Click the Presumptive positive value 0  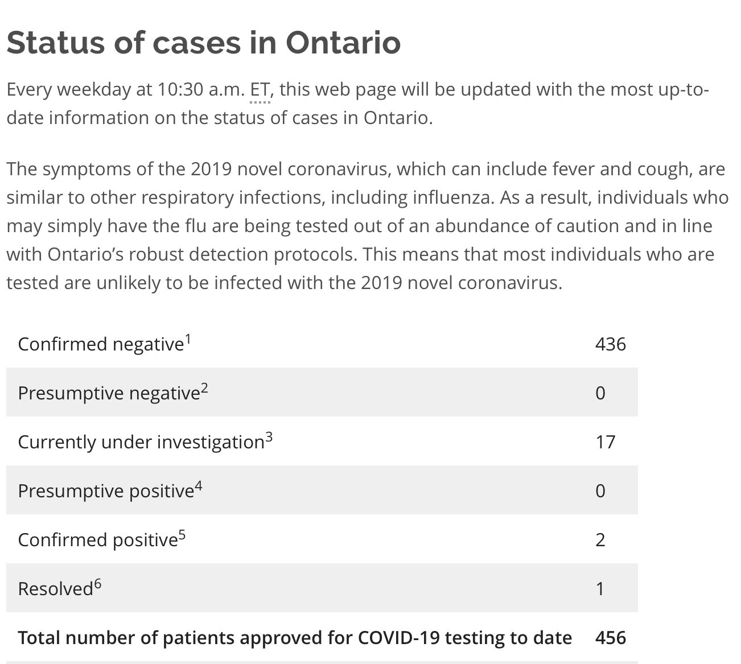pyautogui.click(x=600, y=490)
